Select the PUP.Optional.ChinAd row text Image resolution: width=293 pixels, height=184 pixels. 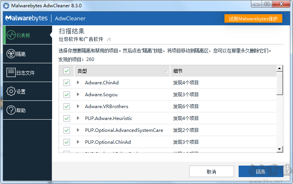[108, 142]
